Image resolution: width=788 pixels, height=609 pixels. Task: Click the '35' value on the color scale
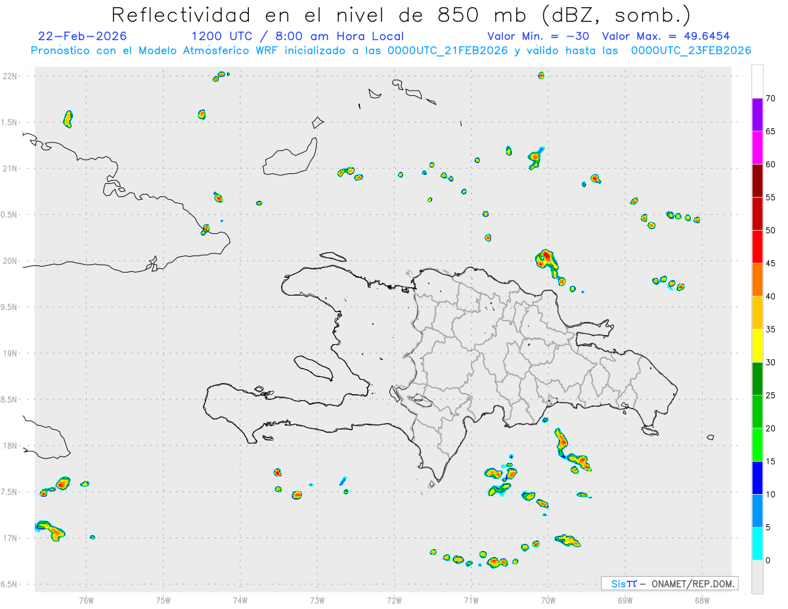(771, 329)
